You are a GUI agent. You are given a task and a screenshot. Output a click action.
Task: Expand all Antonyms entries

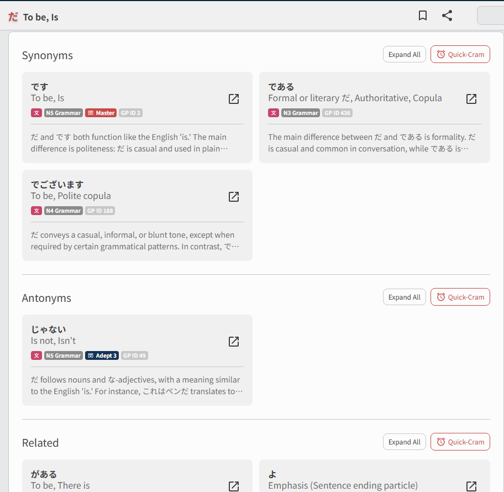[x=404, y=297]
